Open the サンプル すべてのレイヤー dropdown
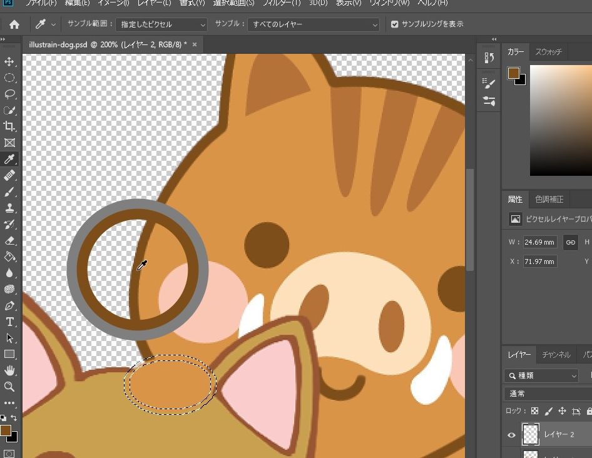This screenshot has width=592, height=458. 314,24
